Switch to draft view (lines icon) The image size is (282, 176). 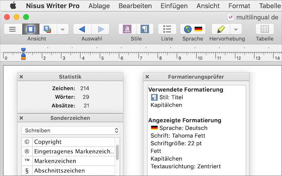tap(12, 29)
